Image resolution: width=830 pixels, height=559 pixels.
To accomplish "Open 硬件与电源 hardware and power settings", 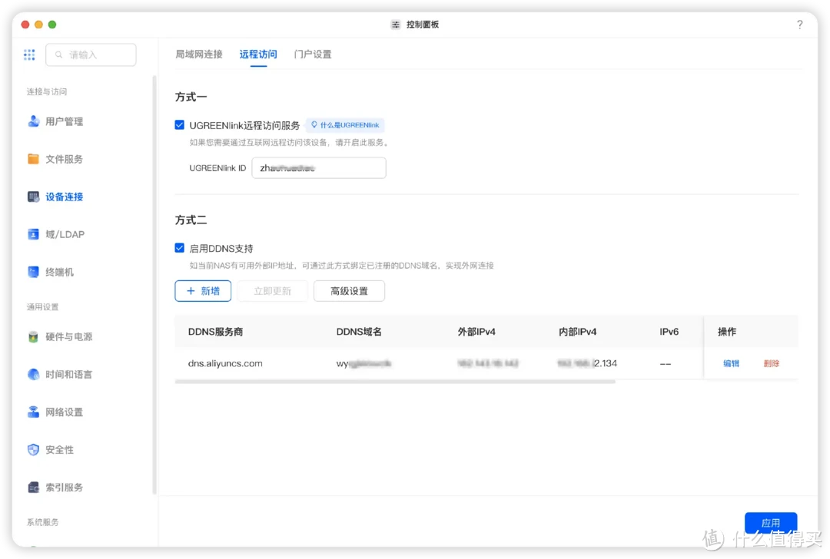I will click(x=69, y=336).
